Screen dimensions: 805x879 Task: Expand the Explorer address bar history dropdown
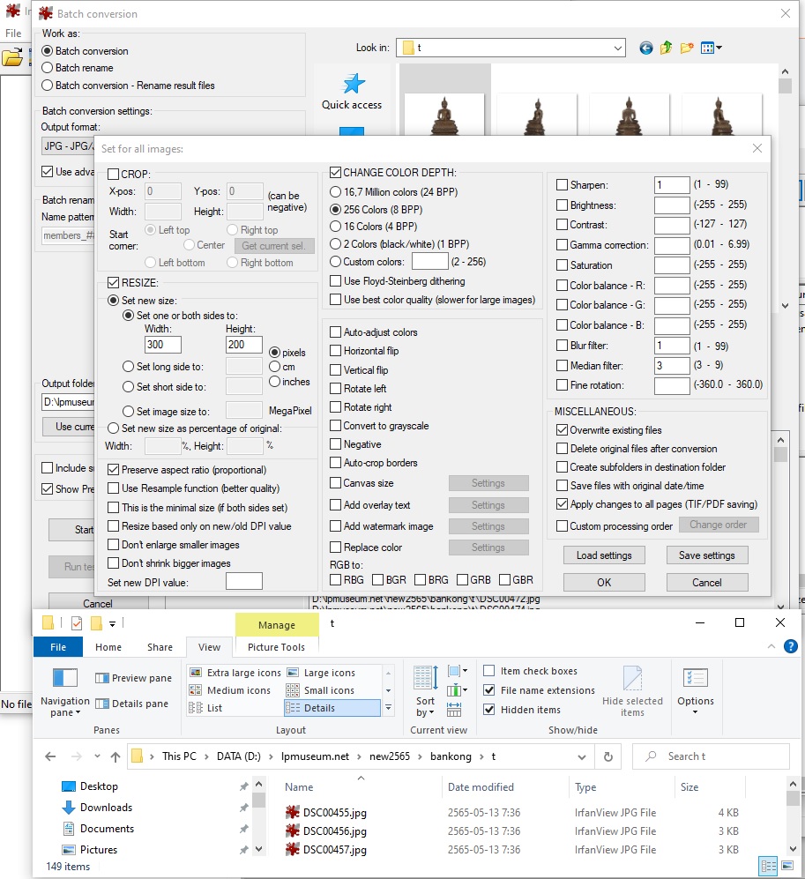pos(584,756)
